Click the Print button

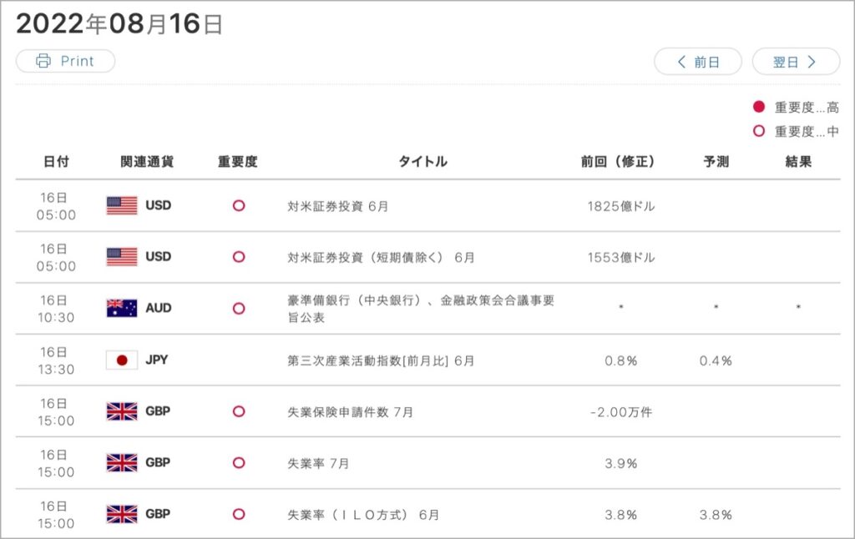tap(65, 61)
